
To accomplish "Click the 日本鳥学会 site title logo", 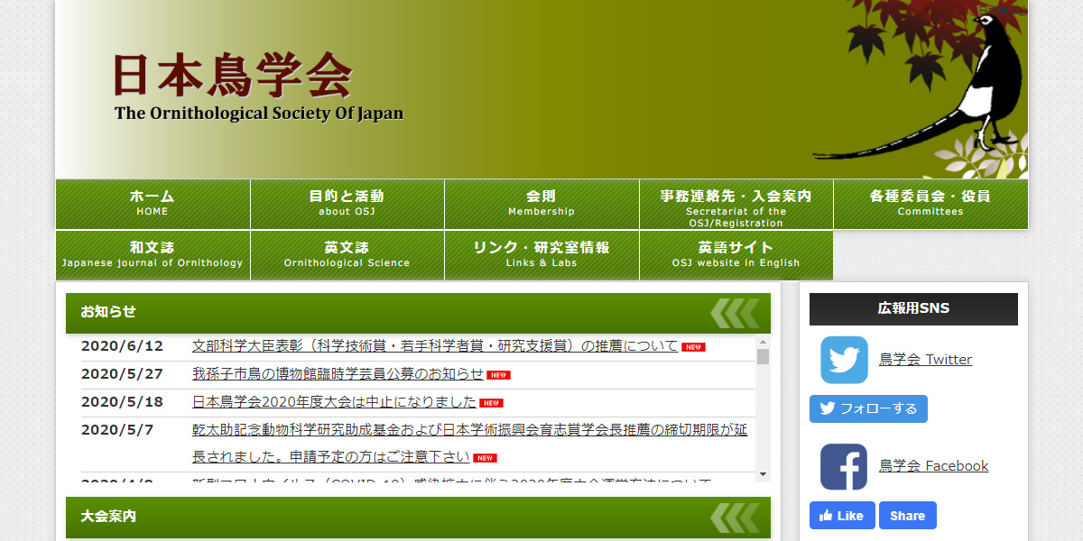I will click(x=232, y=76).
